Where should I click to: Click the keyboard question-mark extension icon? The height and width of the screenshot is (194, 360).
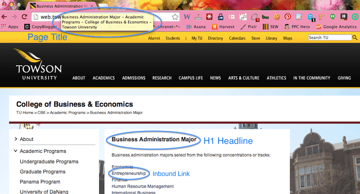198,17
